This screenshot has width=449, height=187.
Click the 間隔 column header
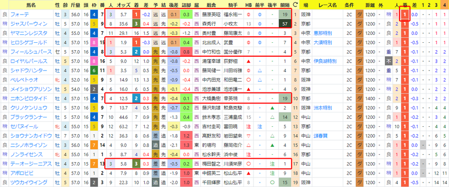(x=285, y=5)
